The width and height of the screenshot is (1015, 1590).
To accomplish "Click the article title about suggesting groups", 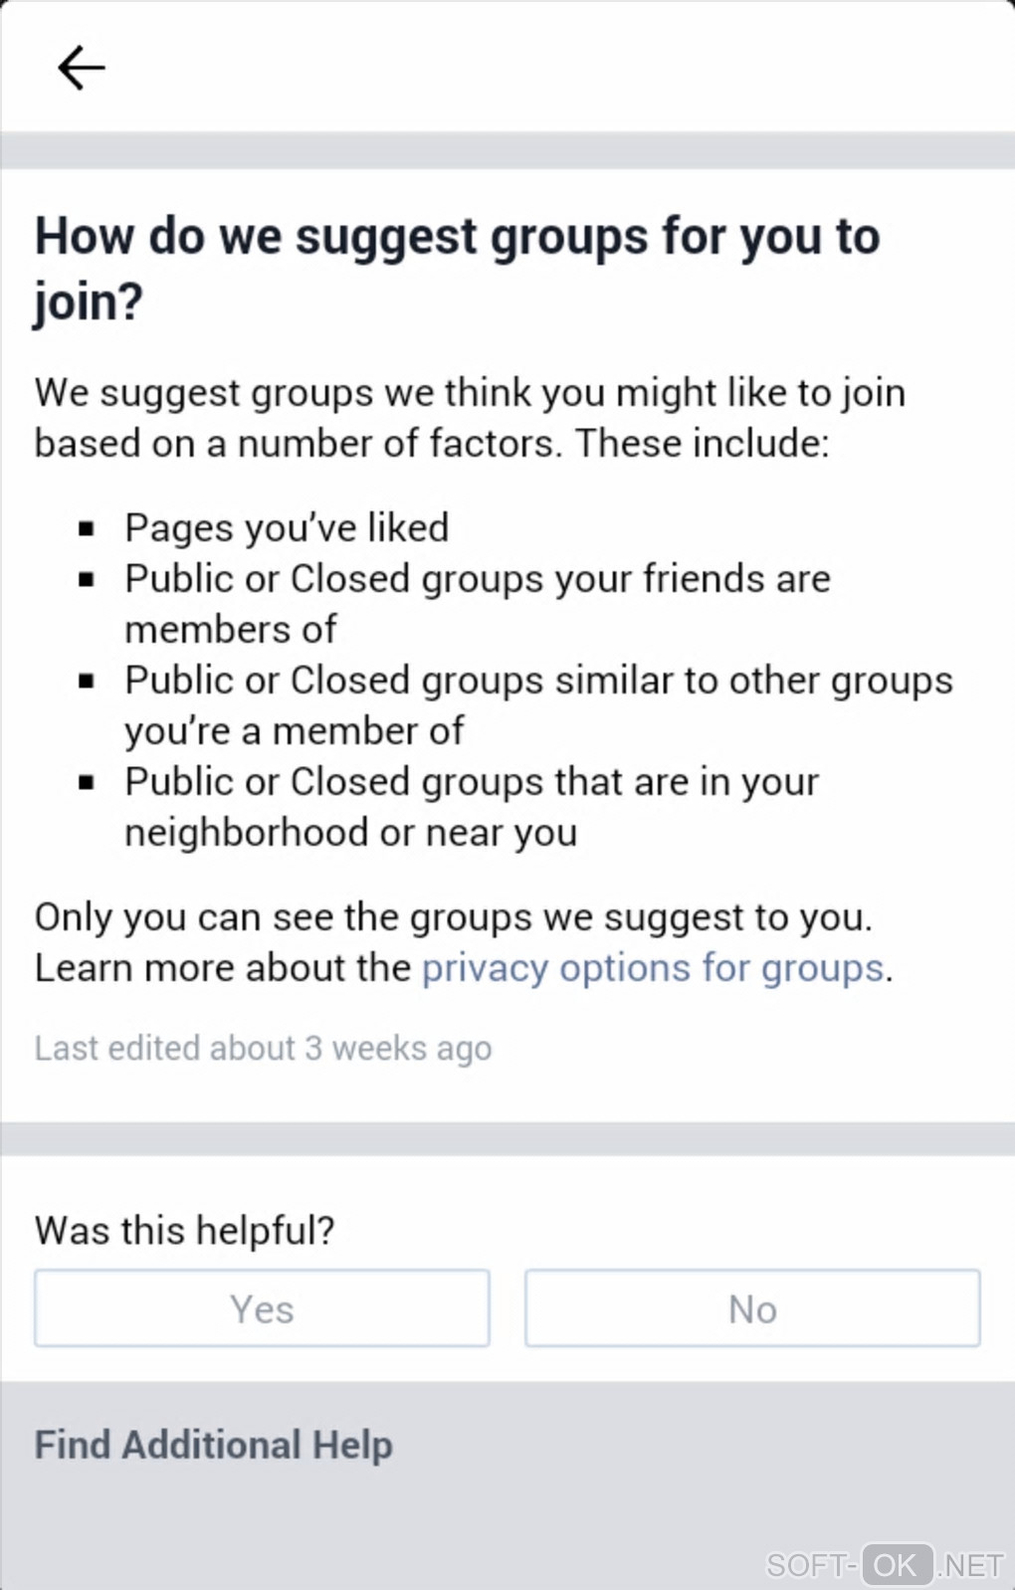I will click(457, 269).
